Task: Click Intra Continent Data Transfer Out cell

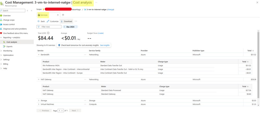Action: (x=113, y=73)
